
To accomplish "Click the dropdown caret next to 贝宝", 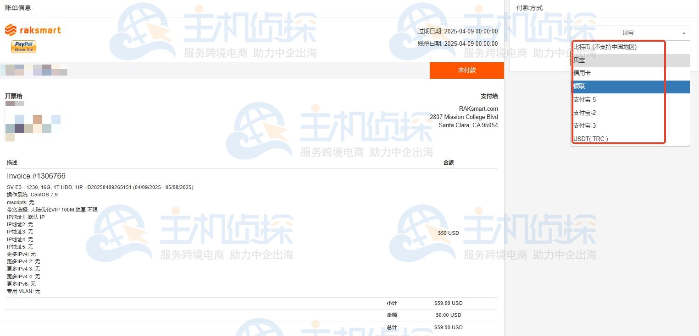I will pos(683,33).
